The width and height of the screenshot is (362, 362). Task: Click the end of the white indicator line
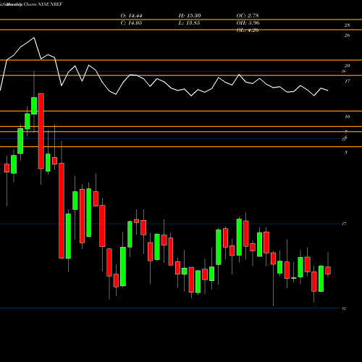tap(328, 90)
